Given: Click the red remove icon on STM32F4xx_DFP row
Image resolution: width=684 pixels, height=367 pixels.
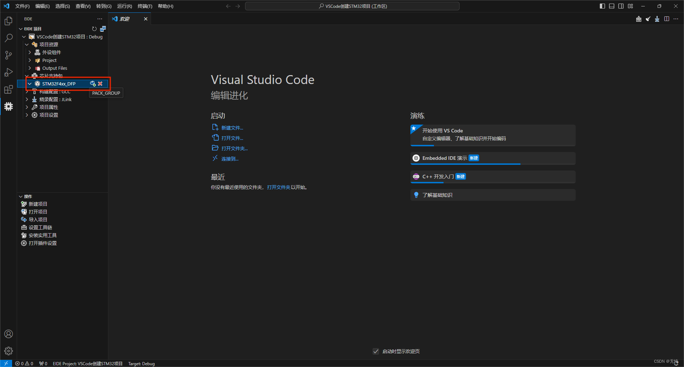Looking at the screenshot, I should (x=100, y=84).
